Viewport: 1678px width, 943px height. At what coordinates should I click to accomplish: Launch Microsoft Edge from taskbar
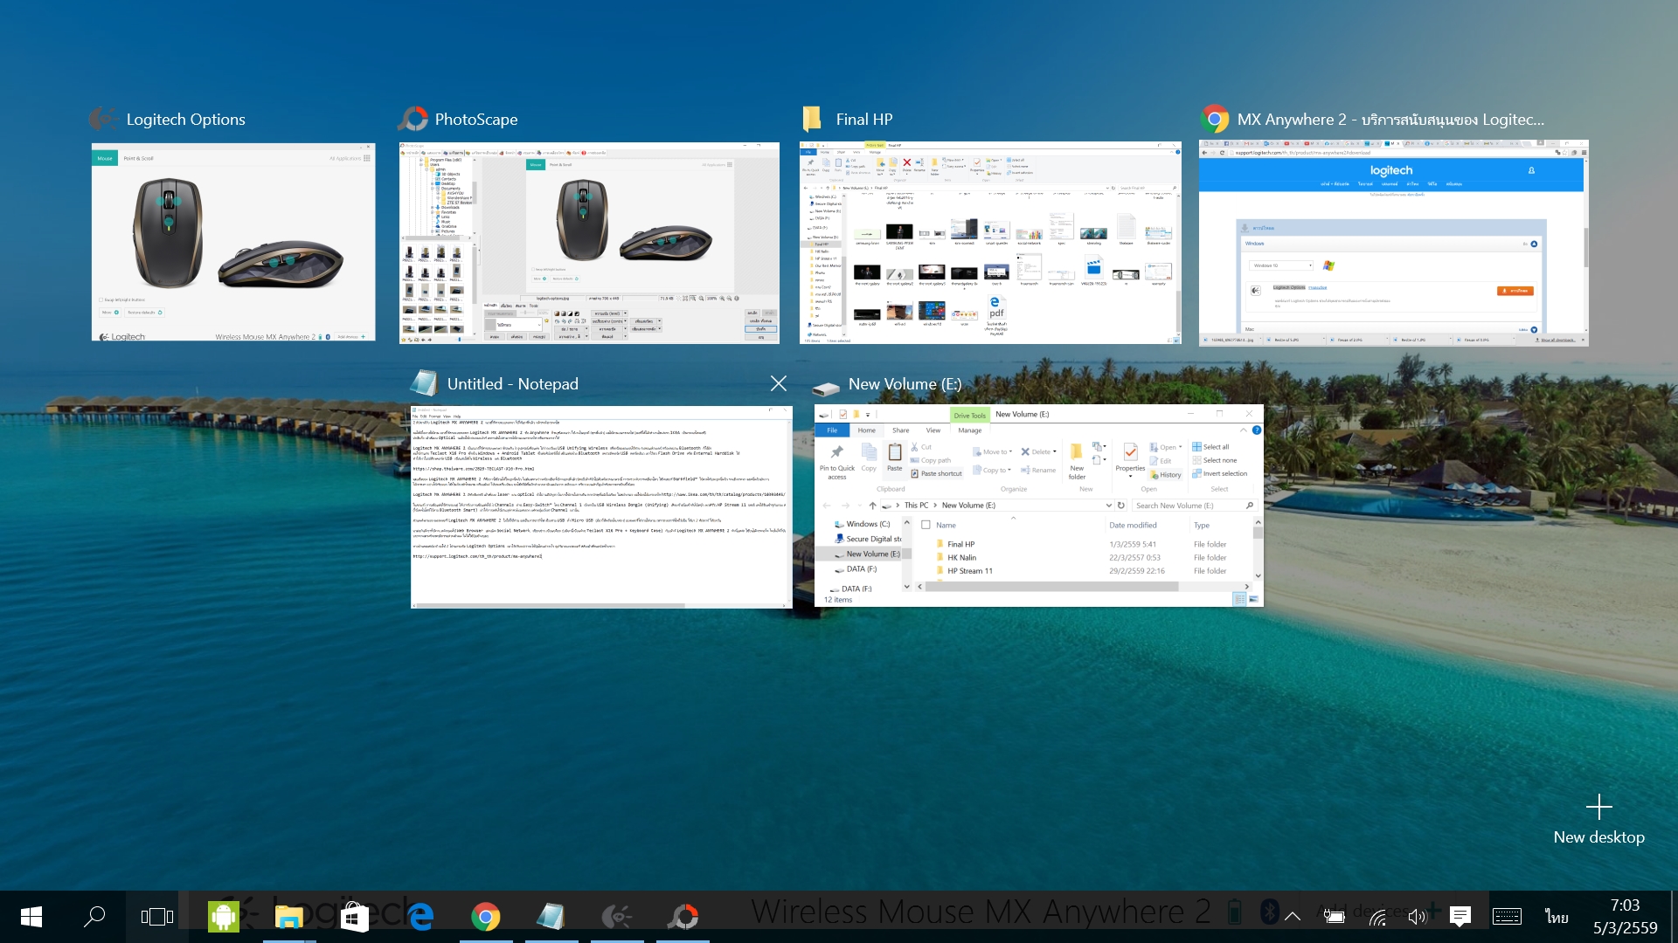click(420, 916)
